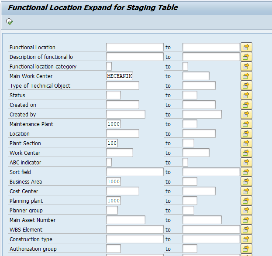Select the Sort field upper-limit 'to' input
272x256 pixels.
(x=211, y=172)
